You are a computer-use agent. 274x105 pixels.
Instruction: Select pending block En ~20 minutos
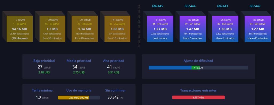(85, 29)
